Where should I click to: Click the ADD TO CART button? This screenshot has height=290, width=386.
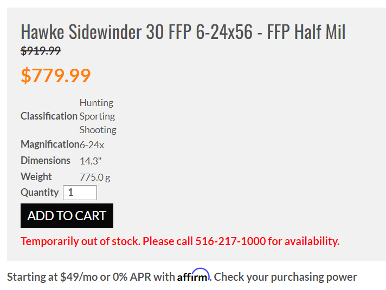coord(67,215)
